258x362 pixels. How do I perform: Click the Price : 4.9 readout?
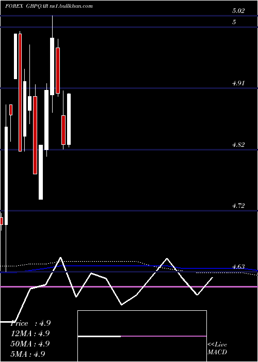pos(30,323)
